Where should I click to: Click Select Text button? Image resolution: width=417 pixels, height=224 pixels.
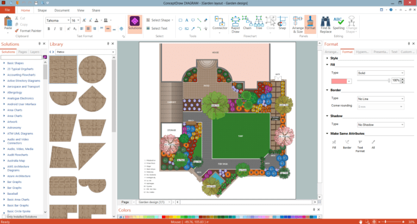[157, 29]
